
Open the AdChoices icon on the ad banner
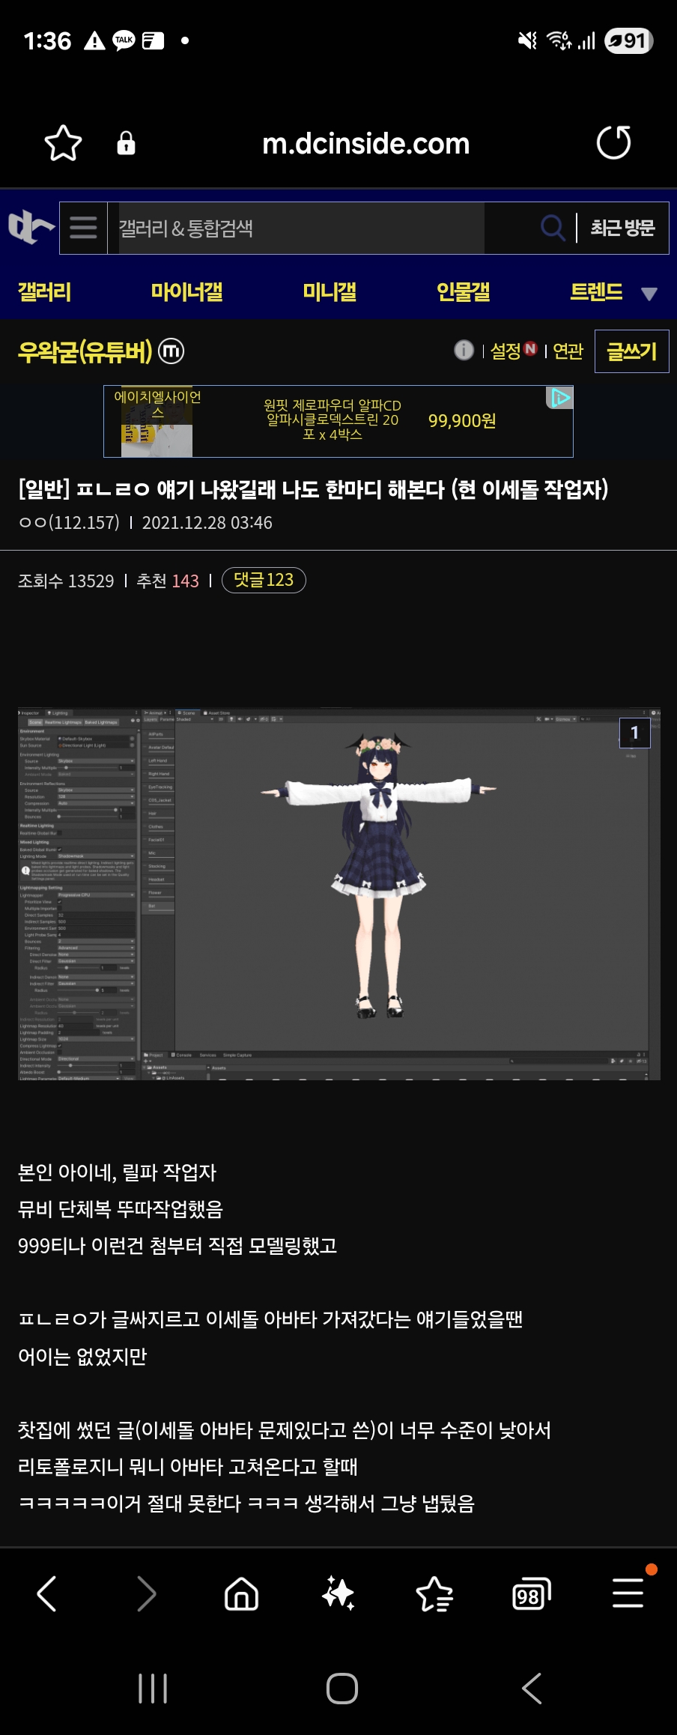point(560,398)
